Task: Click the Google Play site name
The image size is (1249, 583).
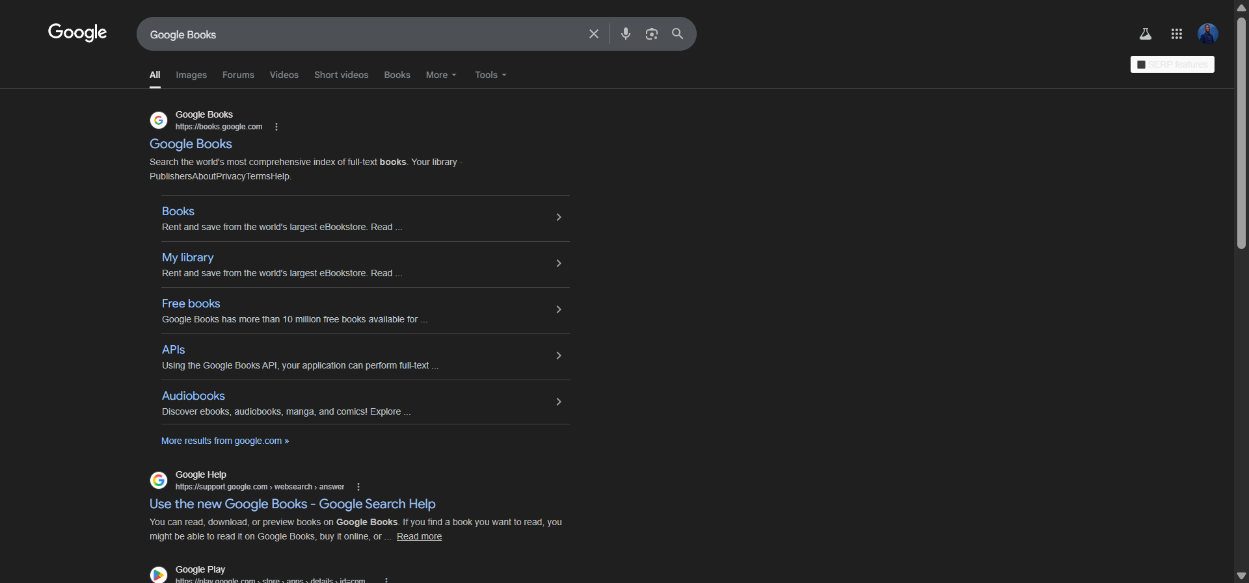Action: tap(200, 569)
